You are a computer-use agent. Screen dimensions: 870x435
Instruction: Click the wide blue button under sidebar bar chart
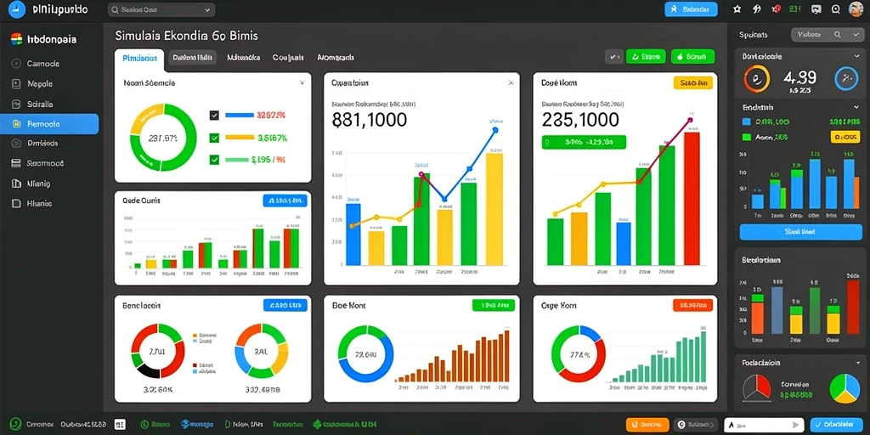tap(800, 232)
